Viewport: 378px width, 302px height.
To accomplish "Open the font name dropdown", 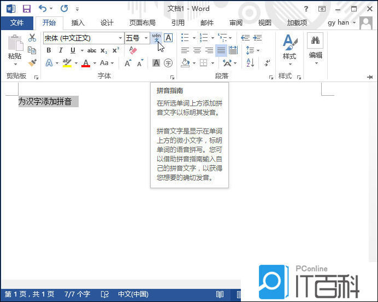I will (x=120, y=38).
